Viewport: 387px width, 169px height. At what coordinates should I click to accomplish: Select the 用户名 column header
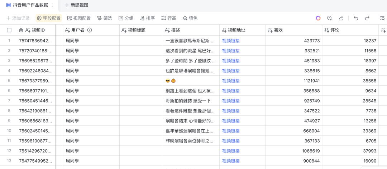click(91, 30)
